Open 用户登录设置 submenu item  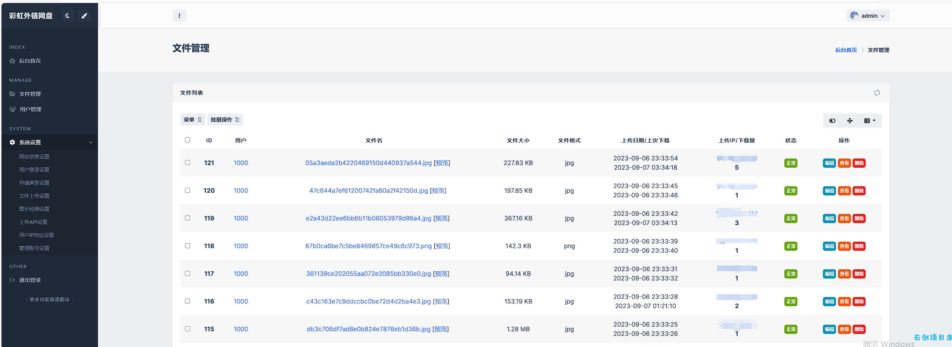34,170
